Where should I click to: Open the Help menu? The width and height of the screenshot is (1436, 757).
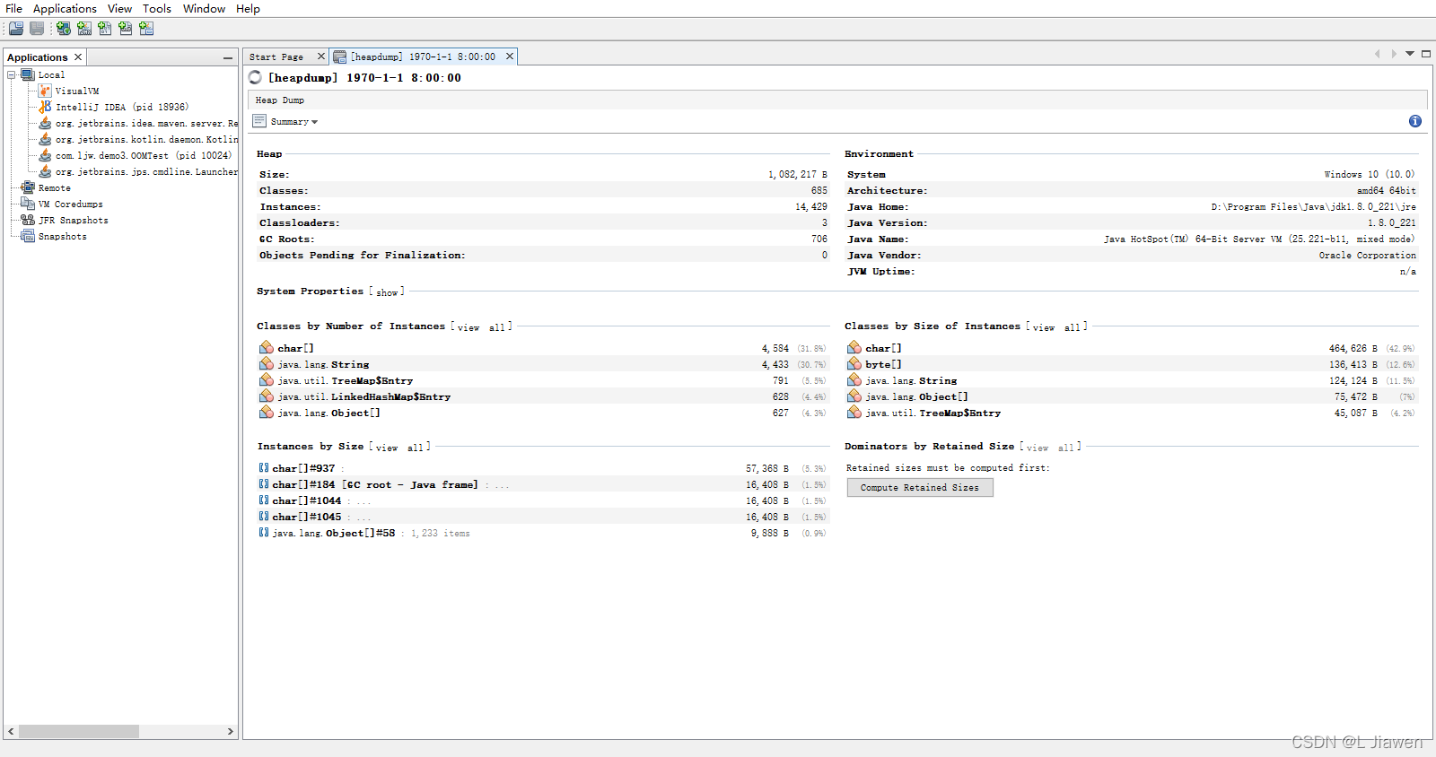tap(248, 8)
